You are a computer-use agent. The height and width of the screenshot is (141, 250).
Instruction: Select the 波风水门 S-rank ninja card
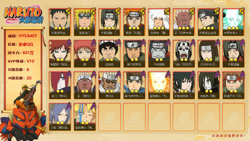(x=85, y=22)
